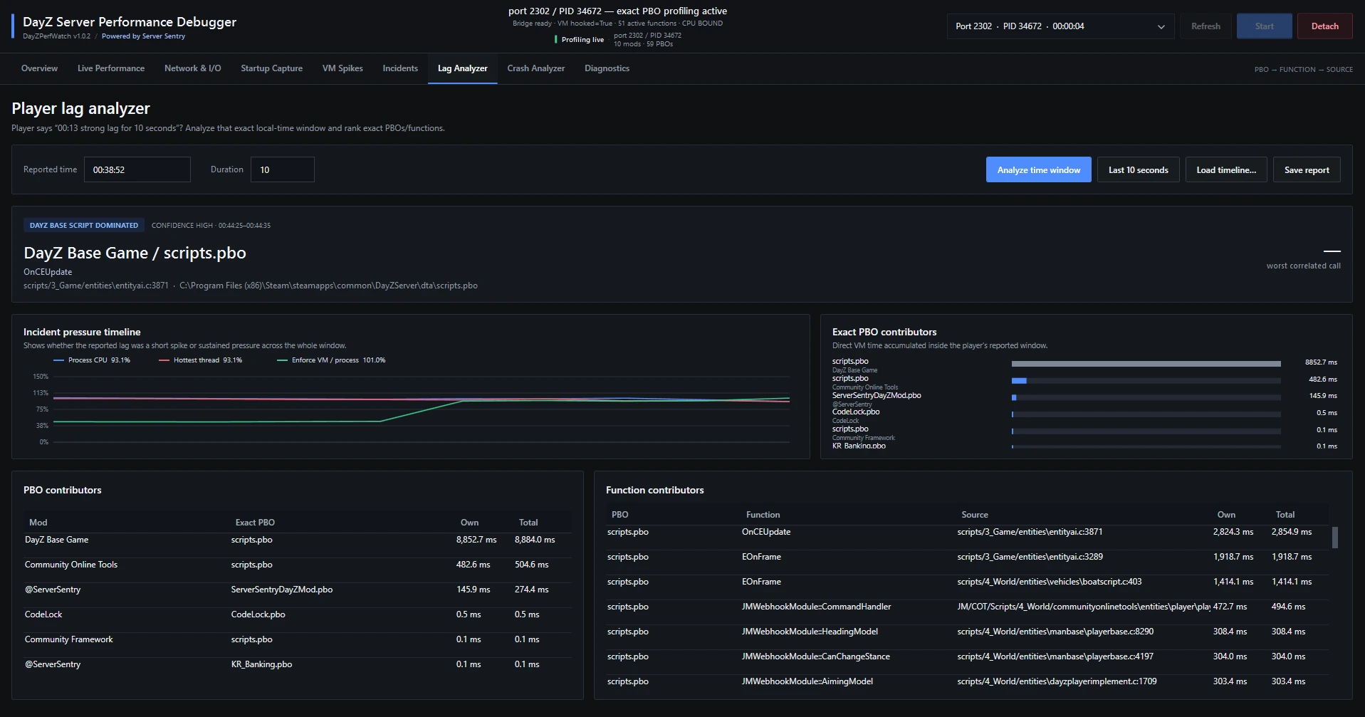Open the Incidents tab

click(400, 68)
